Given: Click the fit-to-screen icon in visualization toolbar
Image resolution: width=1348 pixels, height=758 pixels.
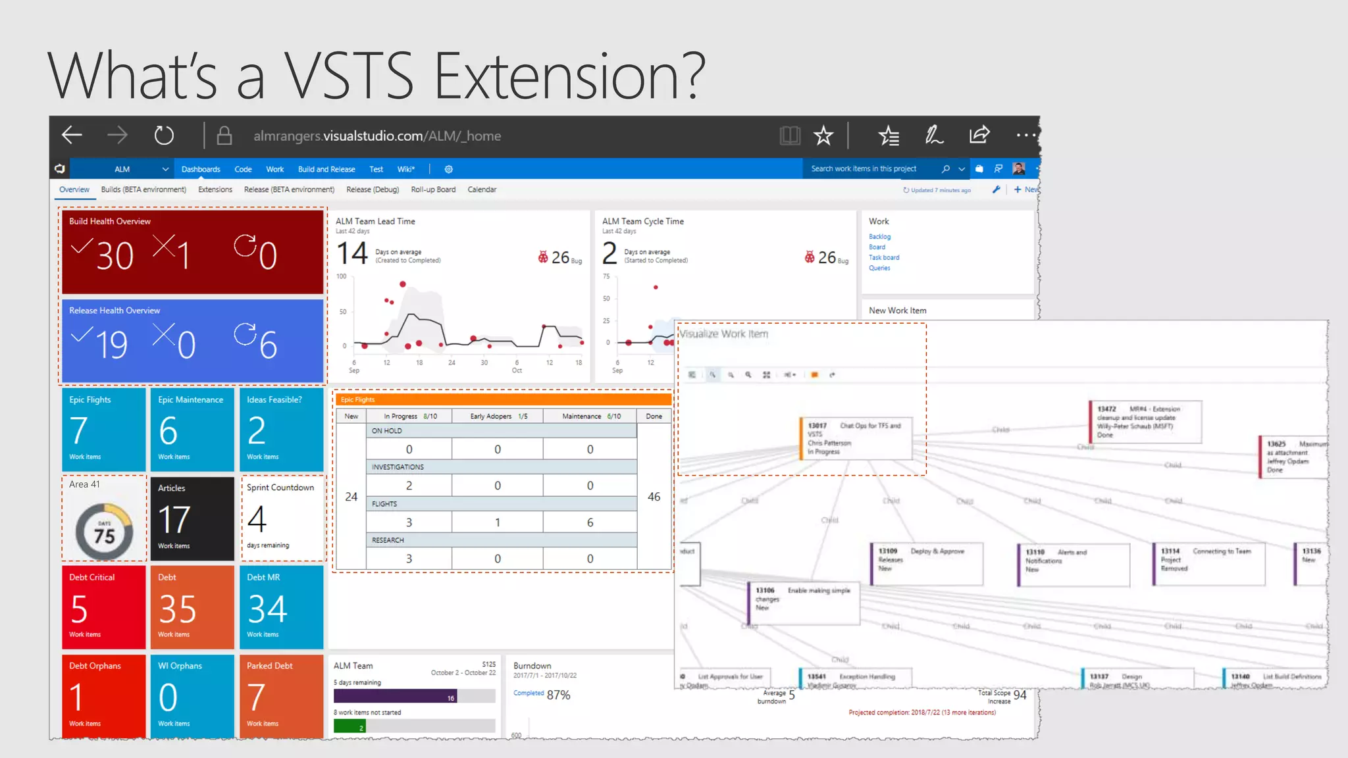Looking at the screenshot, I should tap(766, 375).
